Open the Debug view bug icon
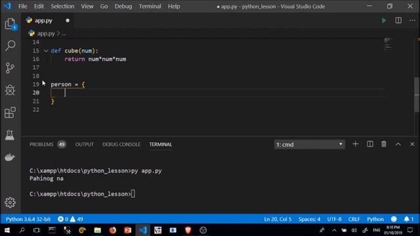This screenshot has width=420, height=236. 10,90
